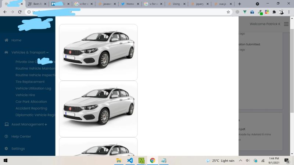The height and width of the screenshot is (165, 294).
Task: Bookmark this page with the star icon
Action: point(228,12)
